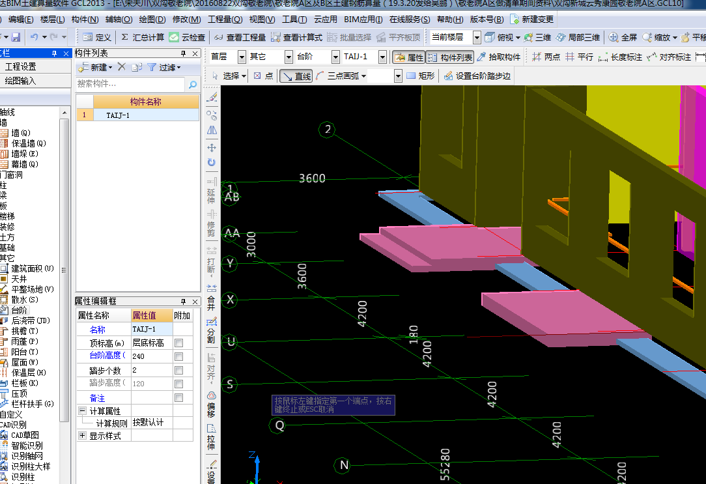
Task: Click 全屏 fullscreen zoom
Action: pyautogui.click(x=623, y=37)
